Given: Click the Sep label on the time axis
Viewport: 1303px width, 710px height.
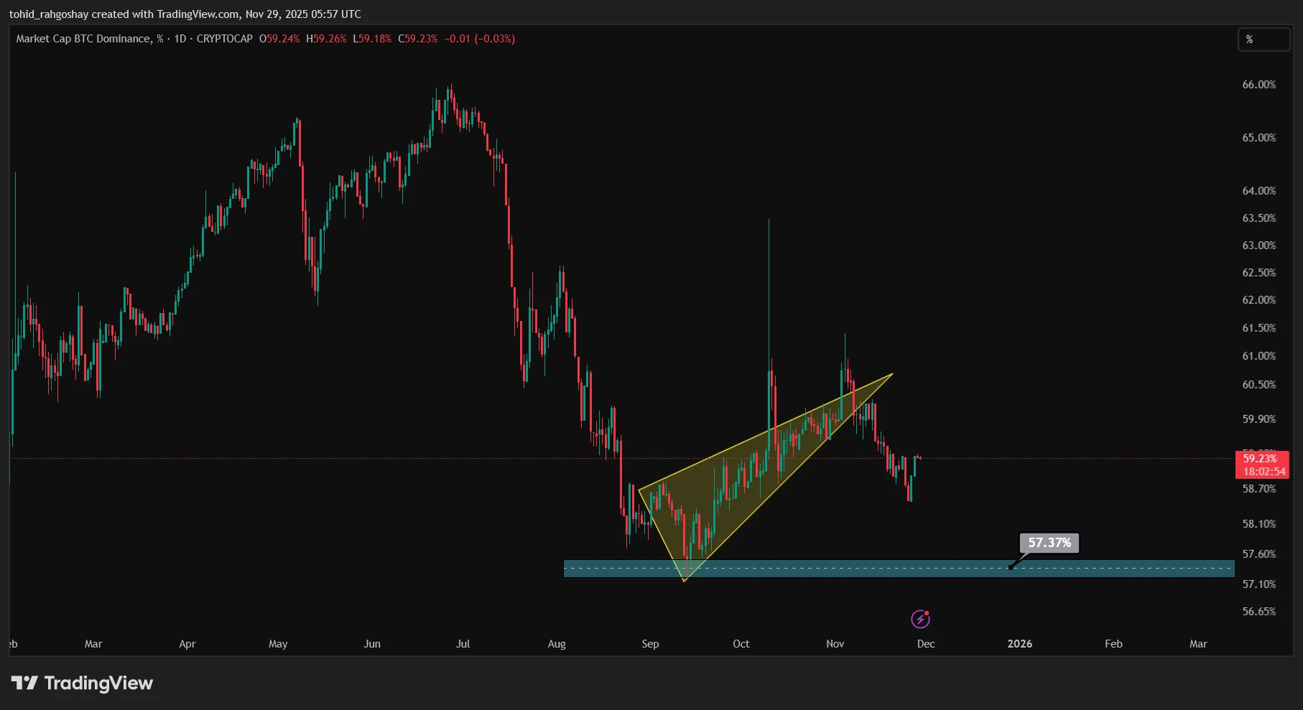Looking at the screenshot, I should [x=650, y=644].
